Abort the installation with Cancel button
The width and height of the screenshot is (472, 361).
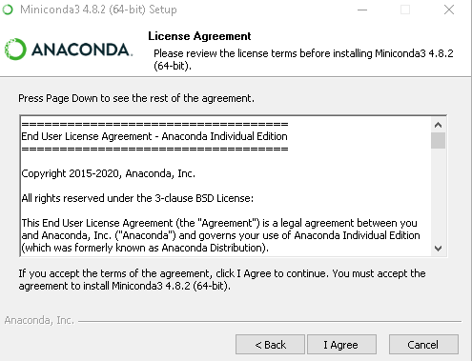click(423, 345)
